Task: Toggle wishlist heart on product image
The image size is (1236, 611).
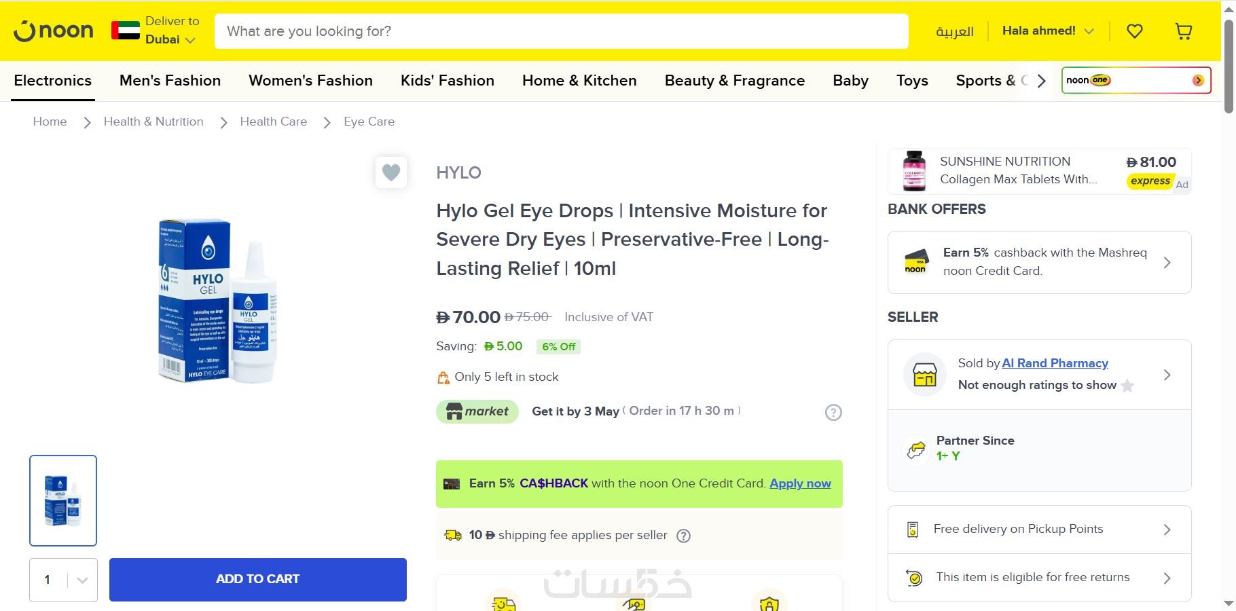Action: point(391,172)
